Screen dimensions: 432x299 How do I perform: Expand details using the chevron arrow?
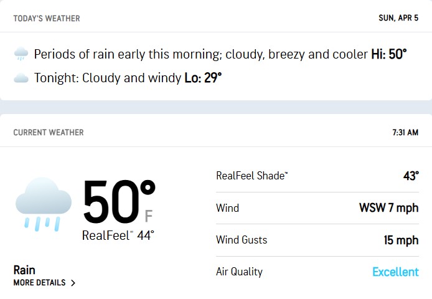coord(73,283)
